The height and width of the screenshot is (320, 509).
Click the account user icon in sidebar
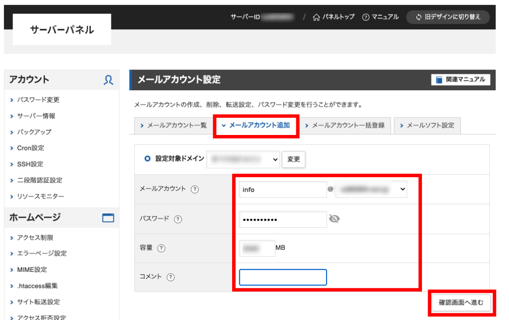point(108,80)
